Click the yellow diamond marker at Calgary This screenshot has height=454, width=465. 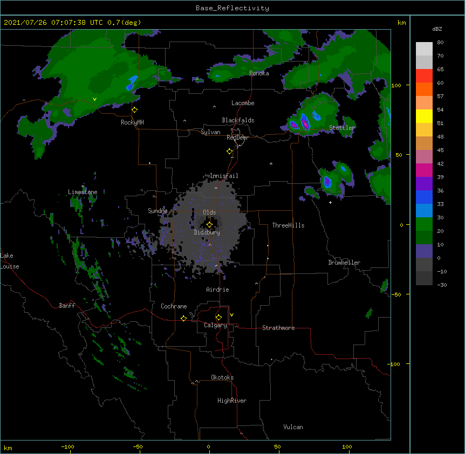tap(218, 318)
